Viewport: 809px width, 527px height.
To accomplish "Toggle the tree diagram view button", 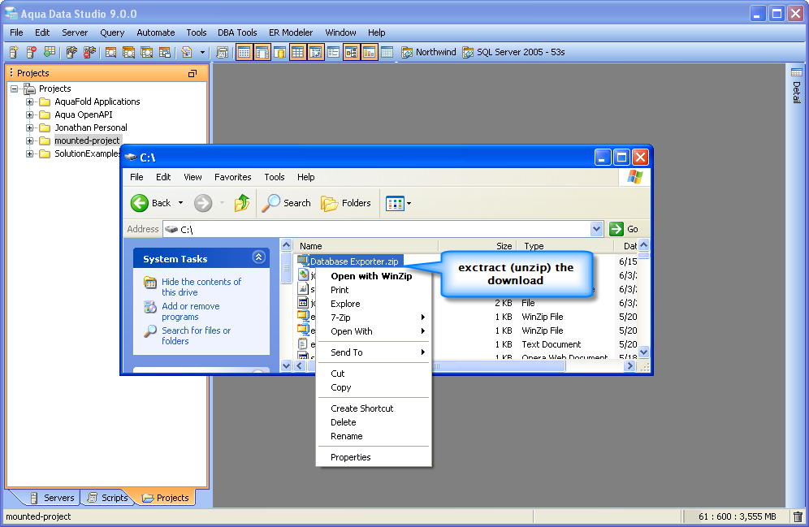I will tap(351, 52).
